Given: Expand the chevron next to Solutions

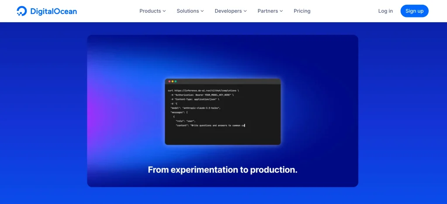Looking at the screenshot, I should coord(202,11).
